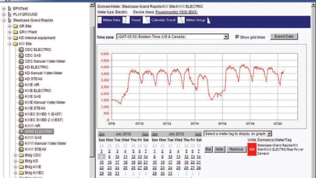Viewport: 316px width, 178px height.
Task: Open the meter tag selection dropdown
Action: pos(269,133)
